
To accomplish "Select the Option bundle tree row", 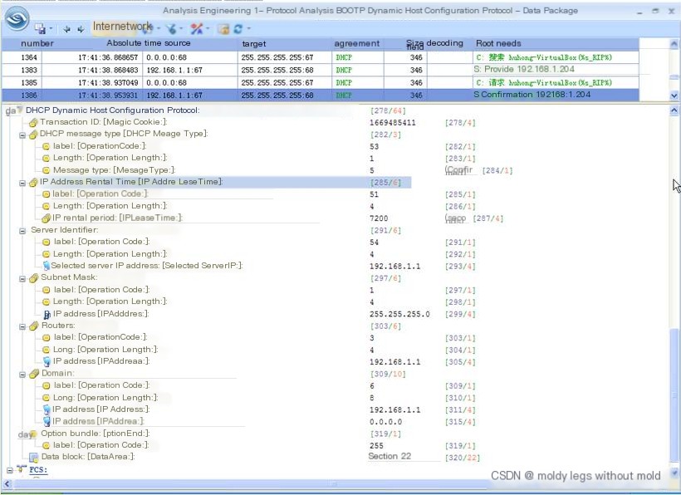I will pyautogui.click(x=96, y=434).
